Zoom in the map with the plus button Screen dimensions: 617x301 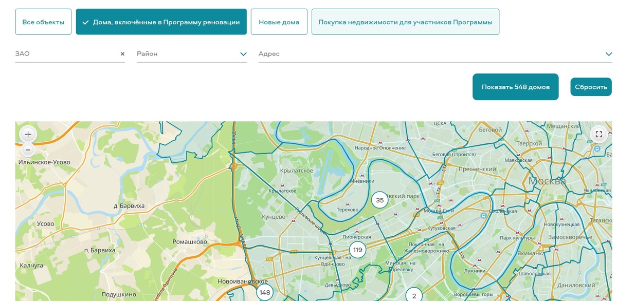coord(28,134)
